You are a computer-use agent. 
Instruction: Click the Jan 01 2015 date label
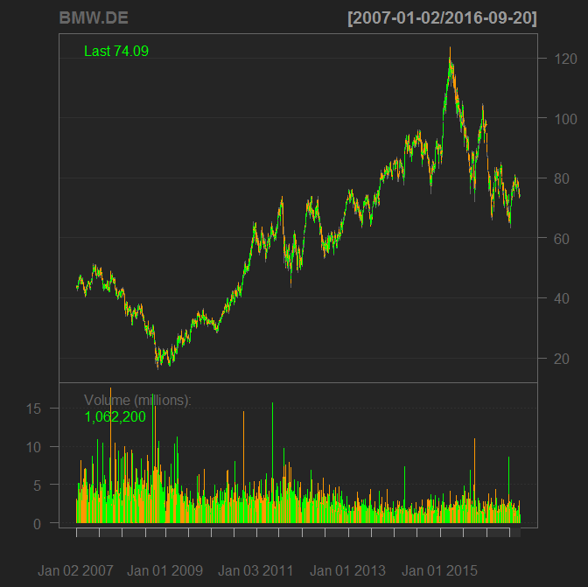[x=439, y=570]
